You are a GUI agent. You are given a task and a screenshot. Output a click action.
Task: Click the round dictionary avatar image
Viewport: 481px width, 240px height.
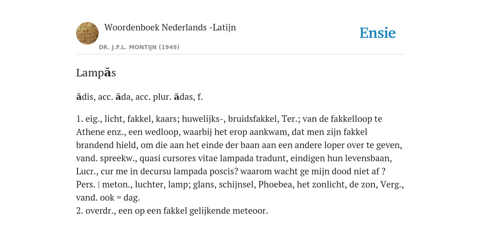87,33
